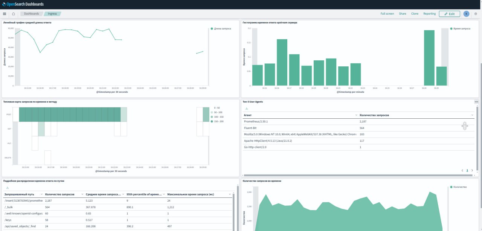Toggle the Количество legend series
Image resolution: width=482 pixels, height=231 pixels.
click(x=459, y=187)
